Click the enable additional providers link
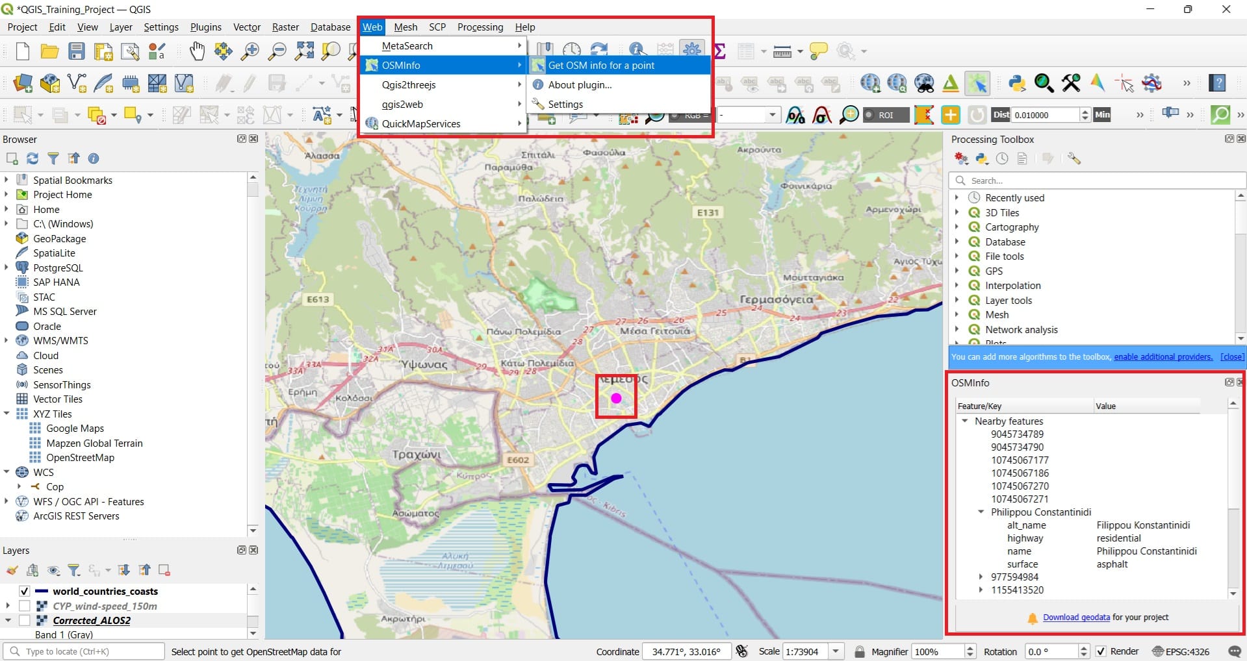Image resolution: width=1247 pixels, height=661 pixels. pos(1163,356)
